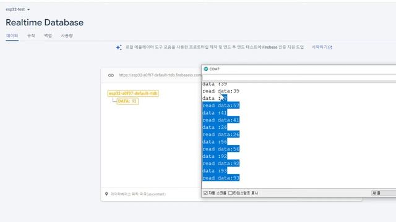
Task: Click the 'read data:39' serial line
Action: (x=221, y=91)
